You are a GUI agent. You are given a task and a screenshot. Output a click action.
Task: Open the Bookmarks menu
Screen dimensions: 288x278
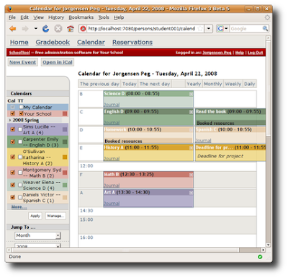click(81, 17)
